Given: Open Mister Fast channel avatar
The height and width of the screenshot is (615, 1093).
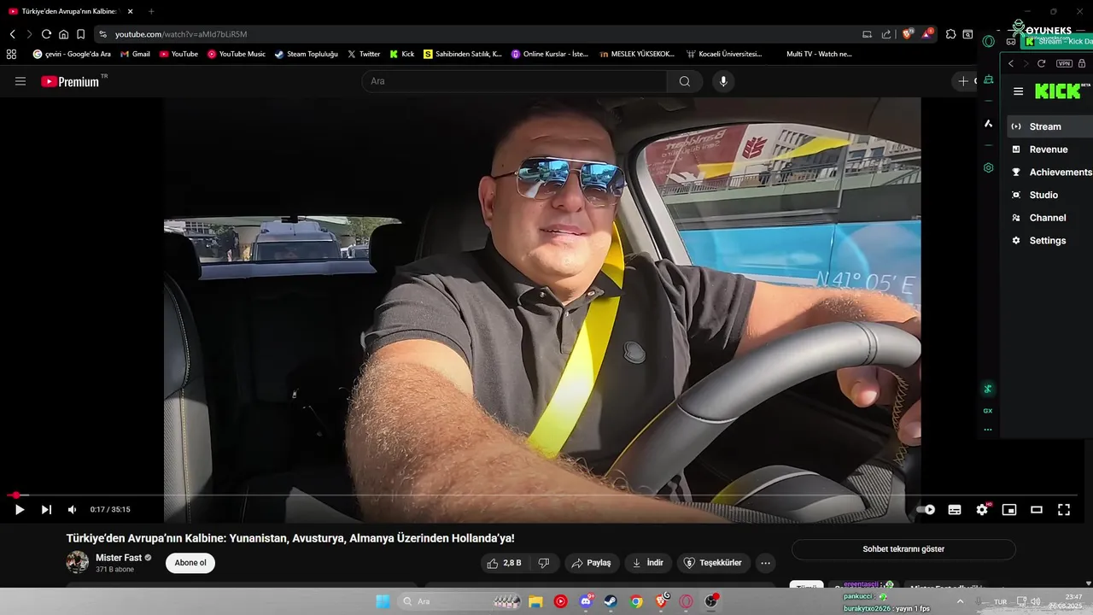Looking at the screenshot, I should (x=78, y=562).
